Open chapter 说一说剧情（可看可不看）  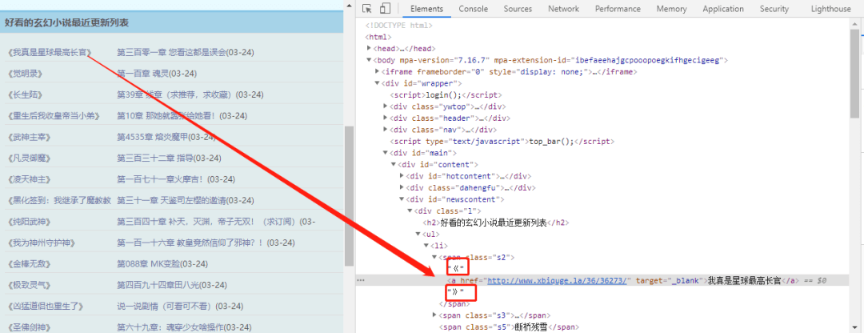[165, 306]
